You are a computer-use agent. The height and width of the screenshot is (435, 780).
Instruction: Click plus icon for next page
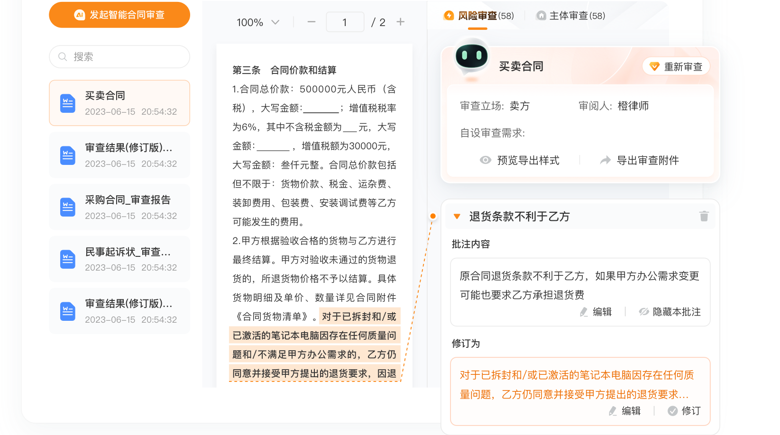tap(401, 22)
